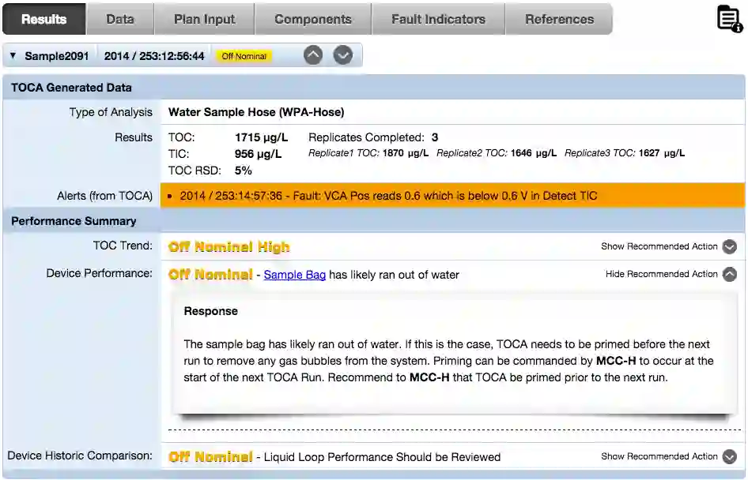Switch to the Components tab
The width and height of the screenshot is (748, 480).
pos(313,19)
